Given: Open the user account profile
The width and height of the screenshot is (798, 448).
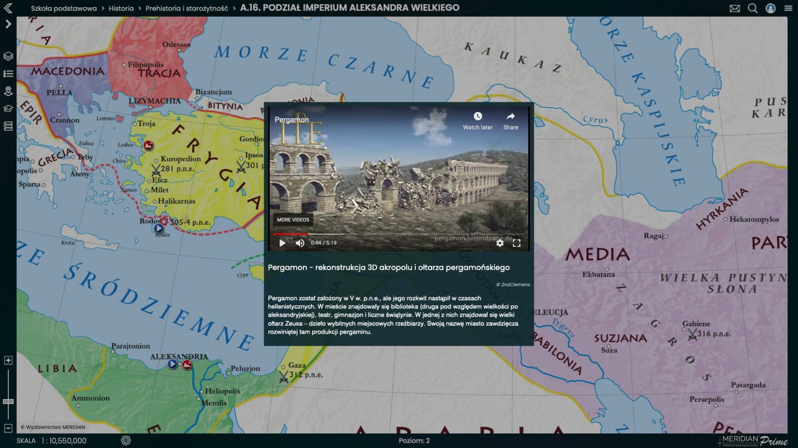Looking at the screenshot, I should [770, 8].
